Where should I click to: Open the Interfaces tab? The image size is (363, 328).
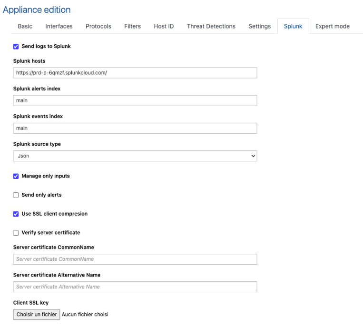pyautogui.click(x=59, y=26)
